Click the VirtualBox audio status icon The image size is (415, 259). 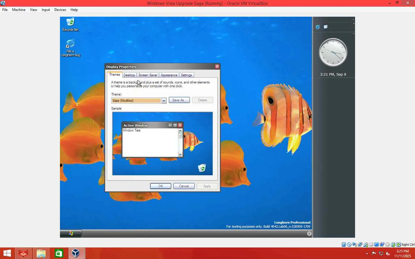pos(355,245)
